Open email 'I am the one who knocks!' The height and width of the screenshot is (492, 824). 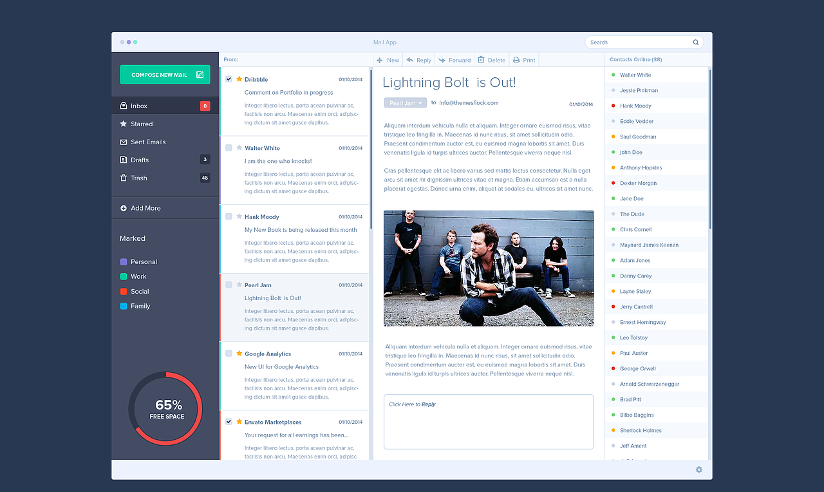point(278,161)
